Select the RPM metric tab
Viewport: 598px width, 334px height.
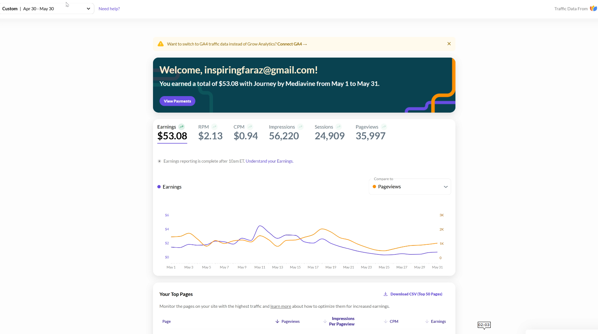pyautogui.click(x=211, y=132)
